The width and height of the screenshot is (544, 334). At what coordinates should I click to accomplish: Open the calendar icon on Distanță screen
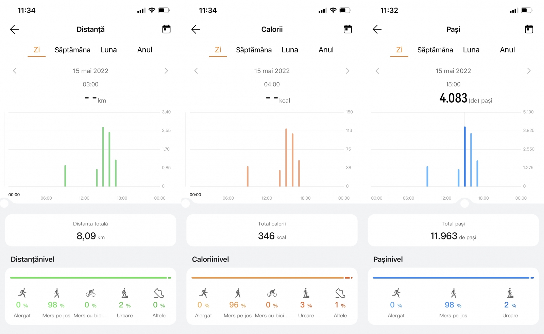point(166,29)
